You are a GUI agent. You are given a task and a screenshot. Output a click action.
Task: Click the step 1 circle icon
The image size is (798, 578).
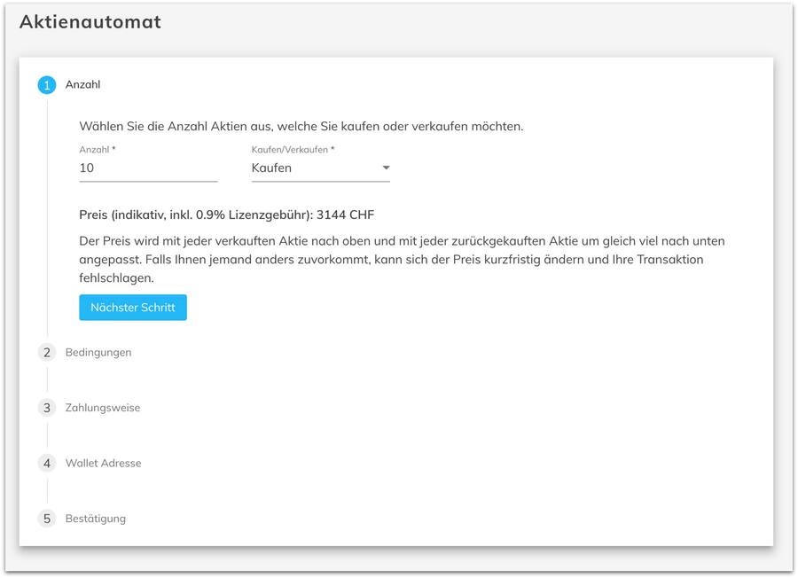coord(47,85)
